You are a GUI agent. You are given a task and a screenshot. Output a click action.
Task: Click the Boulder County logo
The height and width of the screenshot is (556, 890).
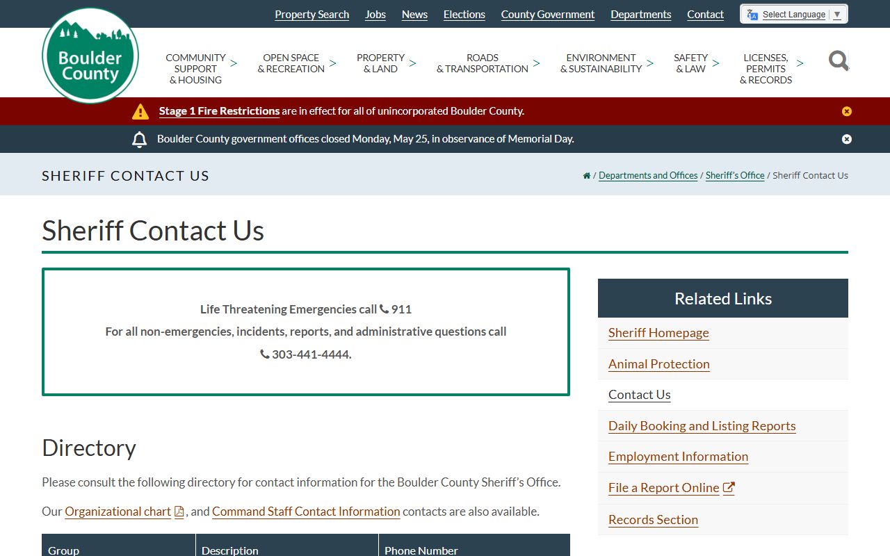(x=90, y=56)
